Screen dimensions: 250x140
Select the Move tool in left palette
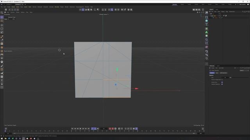(x=2, y=25)
